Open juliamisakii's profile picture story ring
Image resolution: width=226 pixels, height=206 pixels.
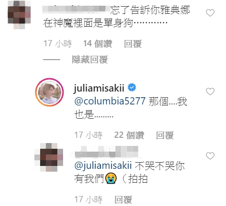pos(50,92)
